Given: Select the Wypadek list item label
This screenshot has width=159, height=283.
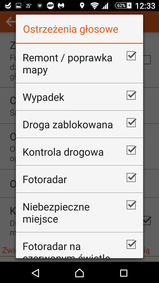Looking at the screenshot, I should (44, 97).
